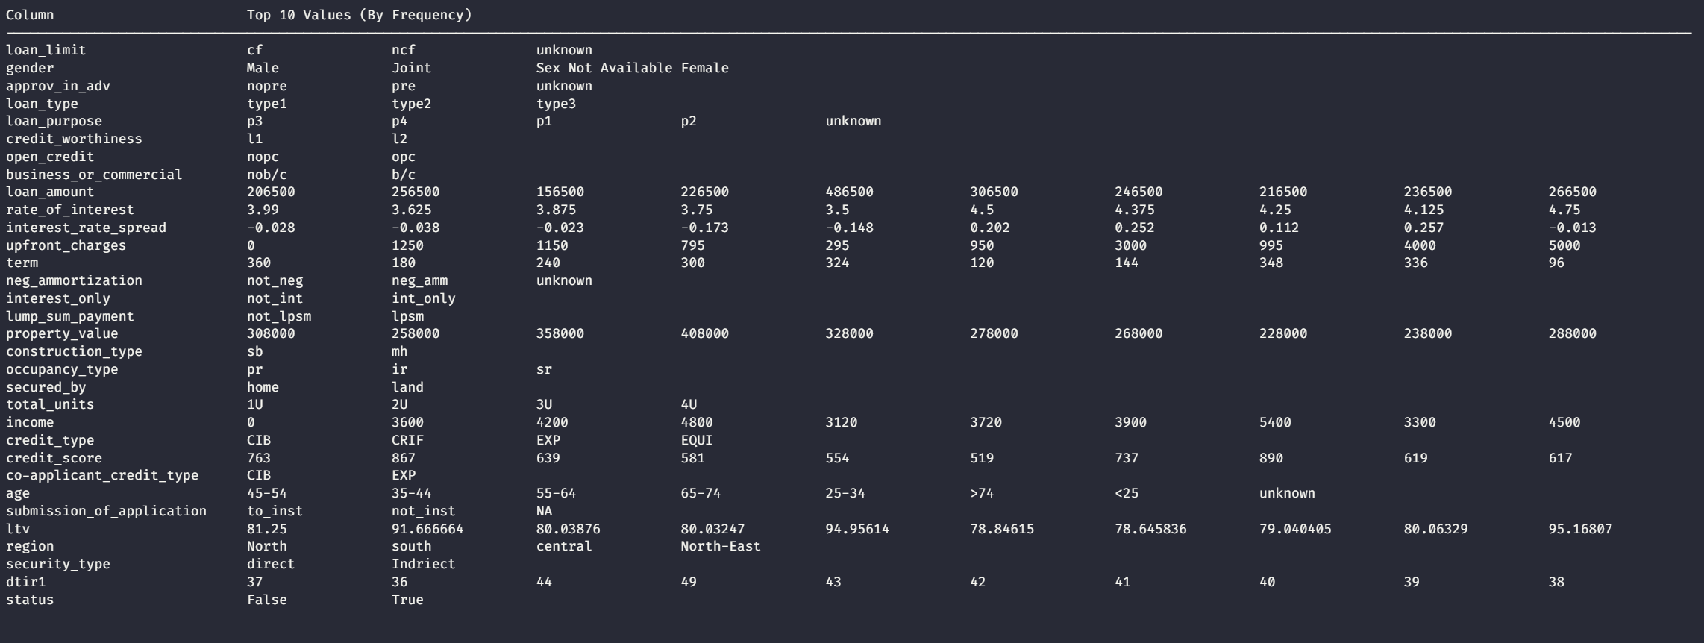Select 'land' in secured_by row
This screenshot has width=1704, height=643.
tap(407, 387)
